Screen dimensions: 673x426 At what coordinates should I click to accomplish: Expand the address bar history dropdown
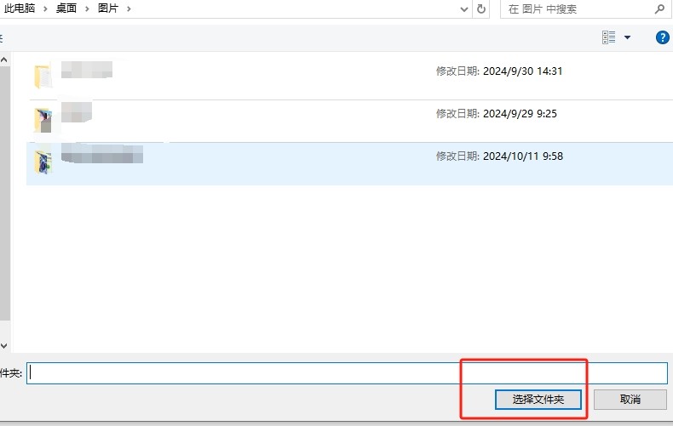463,9
